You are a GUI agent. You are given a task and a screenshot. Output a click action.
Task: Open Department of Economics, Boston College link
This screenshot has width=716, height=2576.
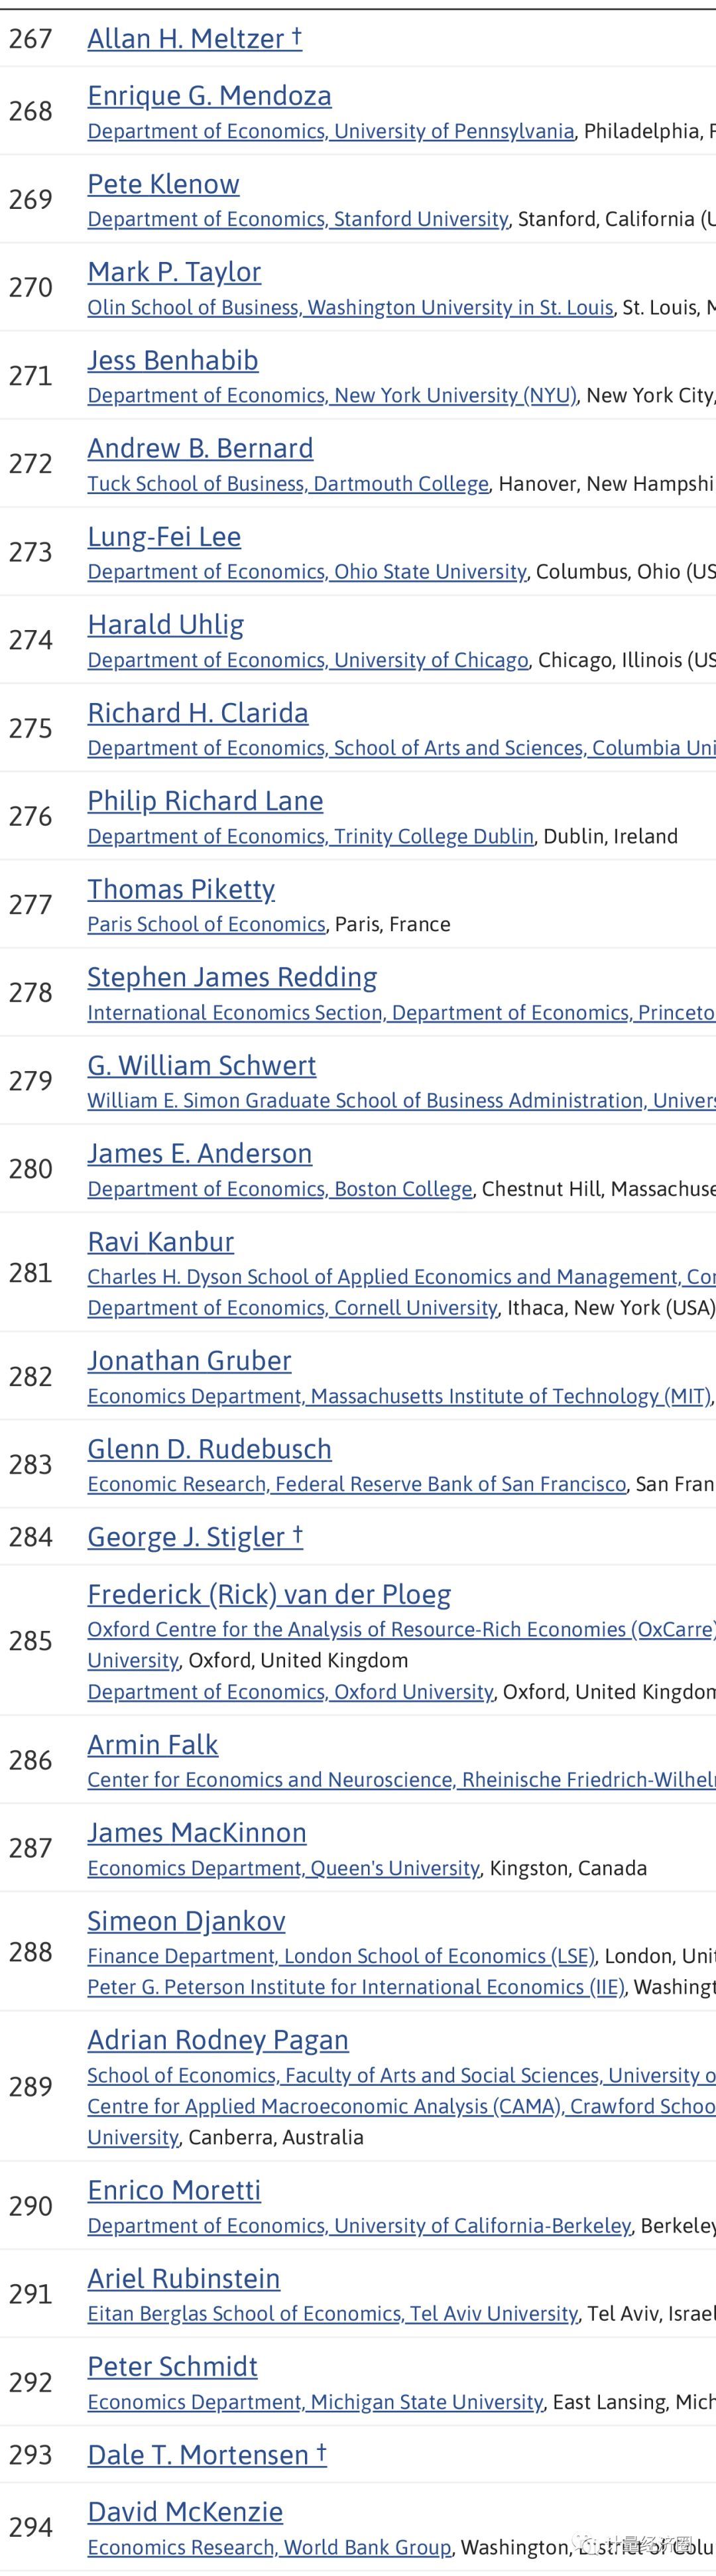click(279, 1189)
